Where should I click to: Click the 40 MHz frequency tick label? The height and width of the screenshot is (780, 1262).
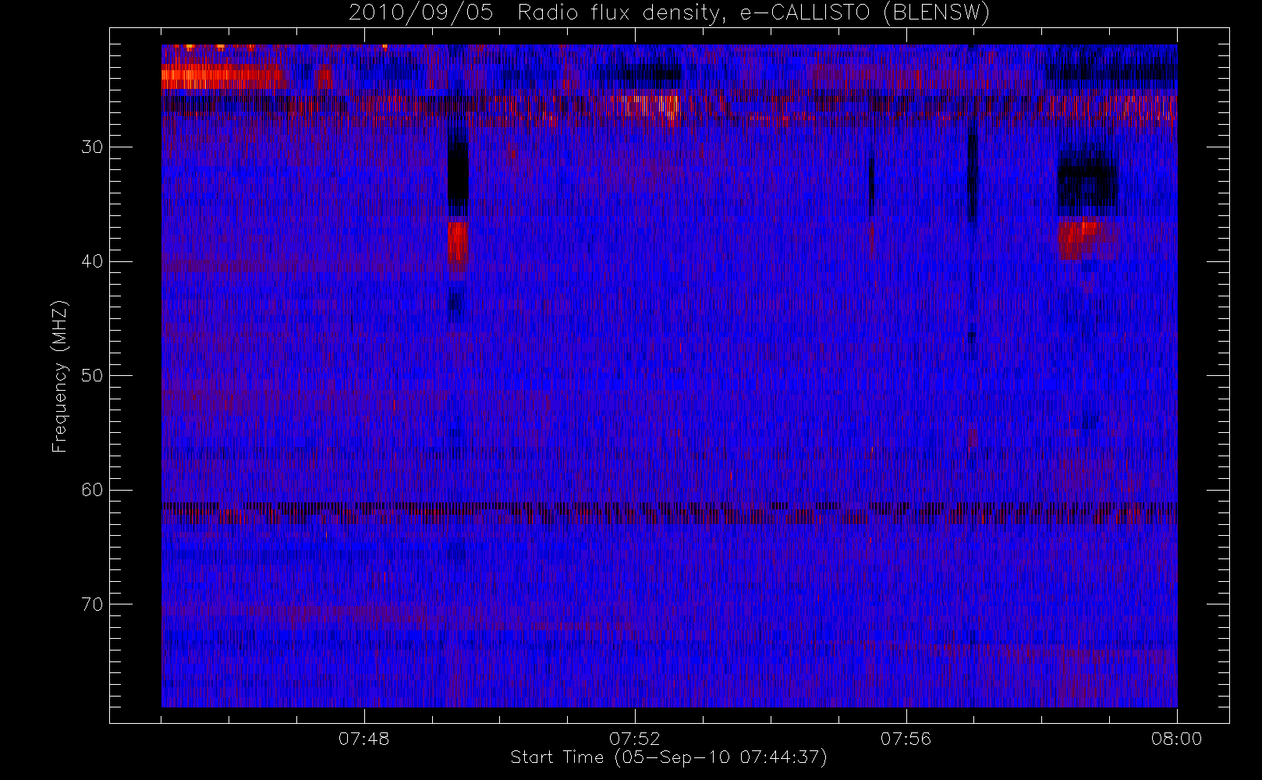pyautogui.click(x=92, y=261)
